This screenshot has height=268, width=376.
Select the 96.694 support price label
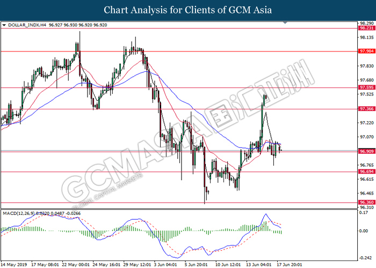point(367,172)
